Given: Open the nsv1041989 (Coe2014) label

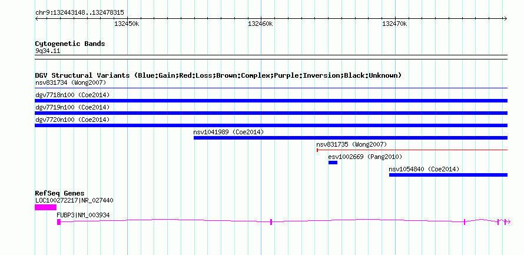Looking at the screenshot, I should tap(228, 132).
